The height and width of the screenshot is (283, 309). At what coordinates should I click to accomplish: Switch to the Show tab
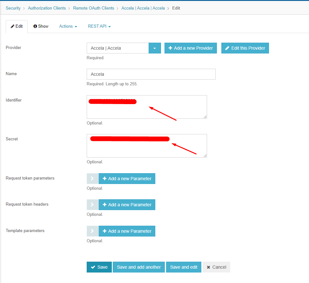pyautogui.click(x=41, y=26)
